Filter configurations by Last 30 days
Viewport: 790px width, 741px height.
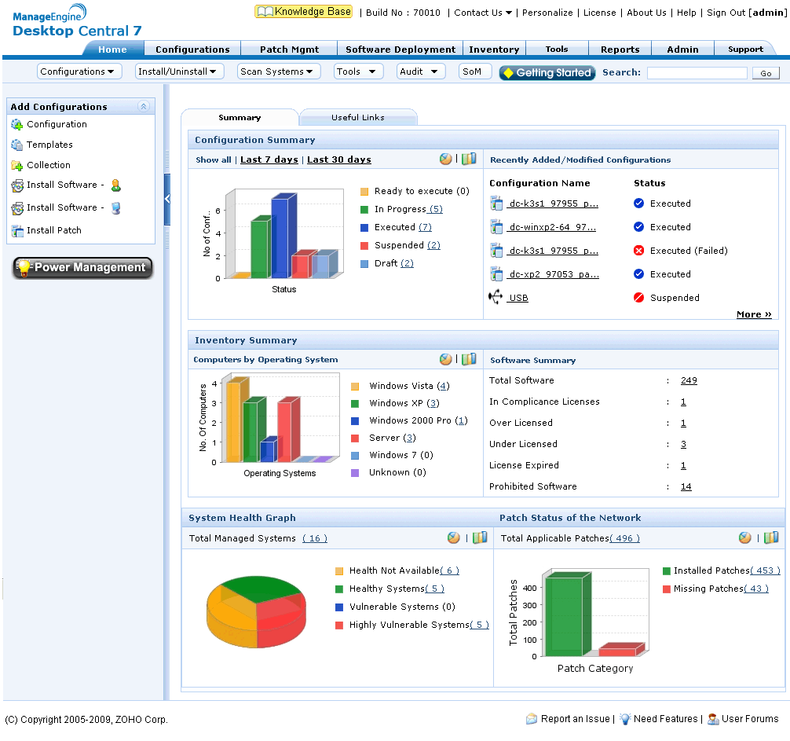coord(339,160)
